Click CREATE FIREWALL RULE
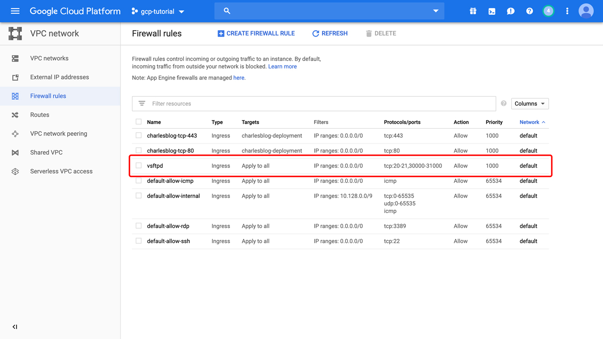The image size is (603, 339). point(256,33)
